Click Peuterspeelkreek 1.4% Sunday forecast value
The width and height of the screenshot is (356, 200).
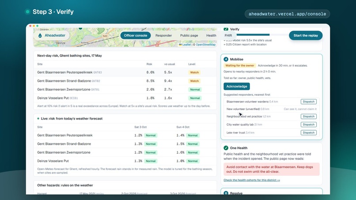180,135
